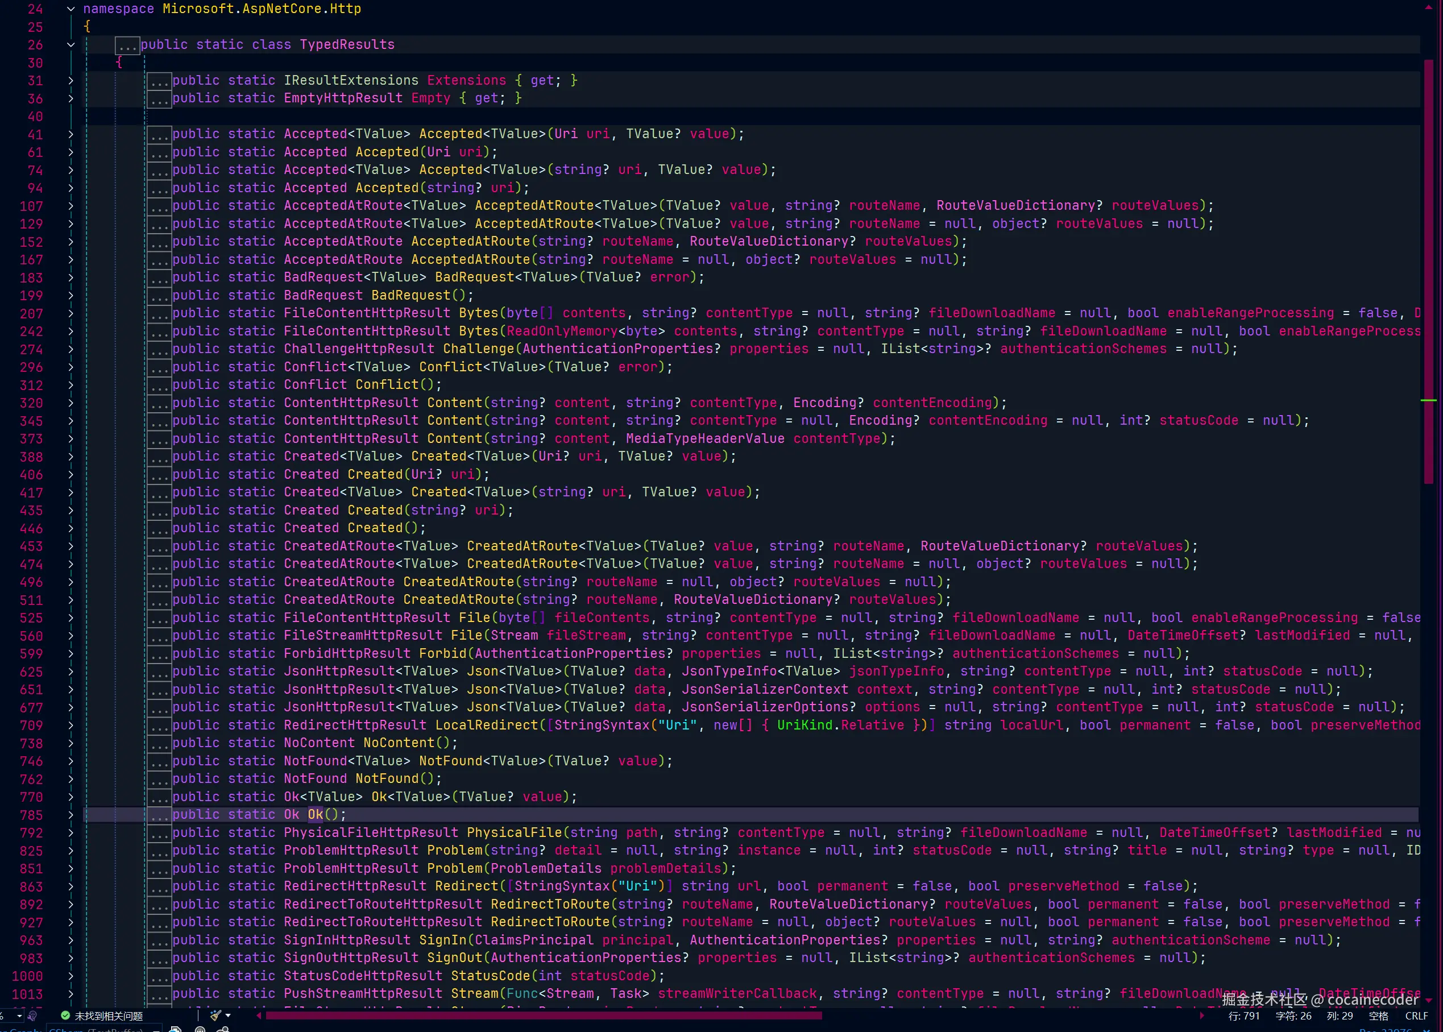
Task: Expand the Ok() method at line 785
Action: click(x=71, y=815)
